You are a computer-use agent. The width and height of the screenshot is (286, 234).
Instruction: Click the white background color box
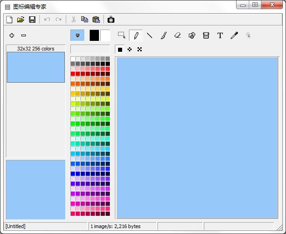(x=105, y=35)
